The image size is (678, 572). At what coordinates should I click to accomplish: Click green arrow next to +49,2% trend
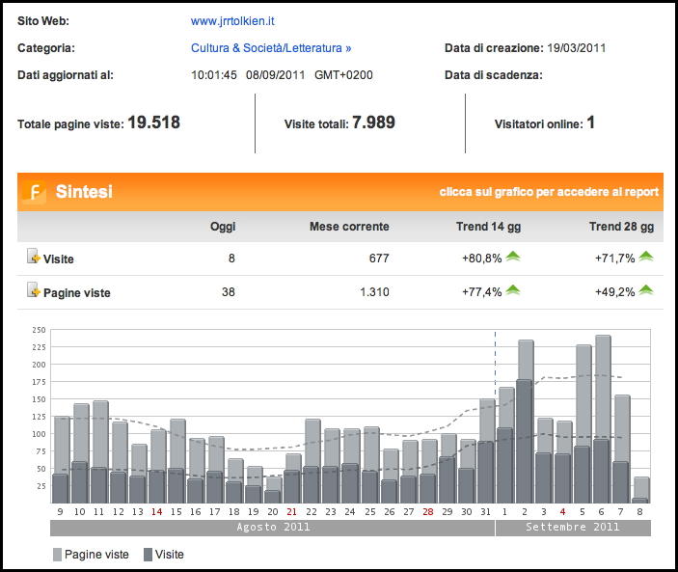(645, 290)
